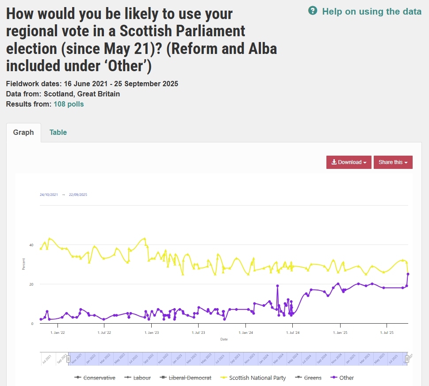Toggle the Other series off
This screenshot has width=429, height=386.
tap(347, 378)
